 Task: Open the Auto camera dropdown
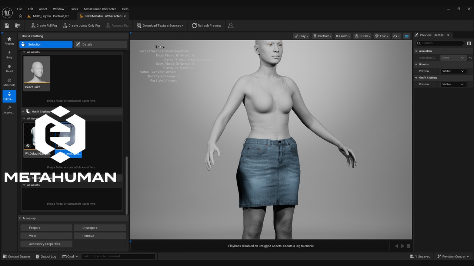343,36
